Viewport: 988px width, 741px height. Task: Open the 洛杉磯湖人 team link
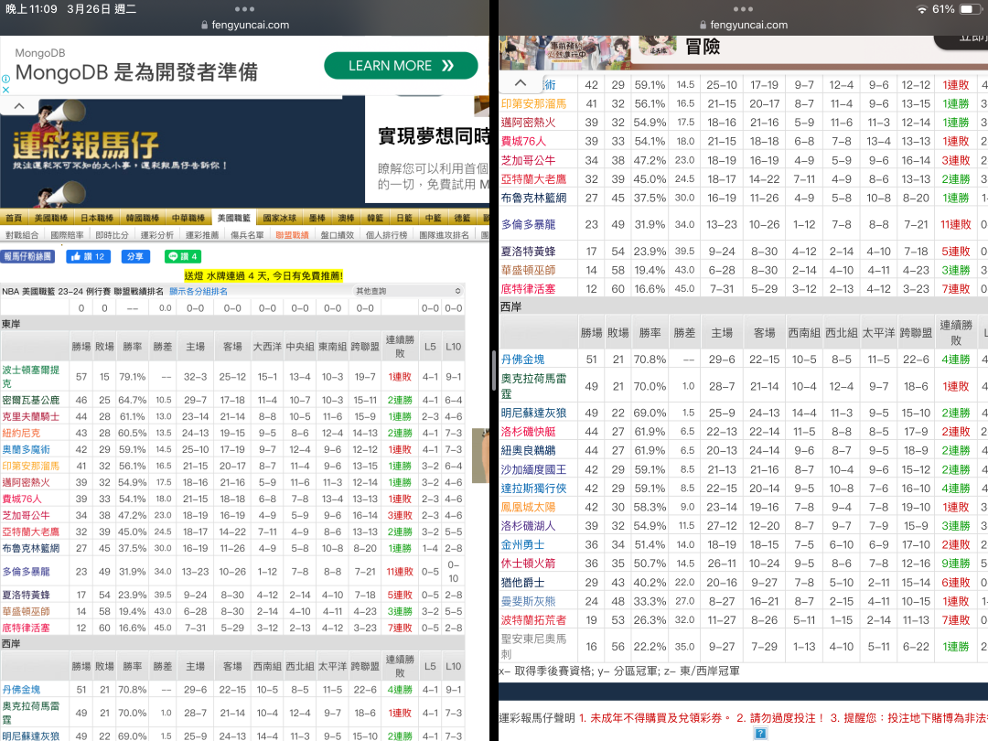529,526
